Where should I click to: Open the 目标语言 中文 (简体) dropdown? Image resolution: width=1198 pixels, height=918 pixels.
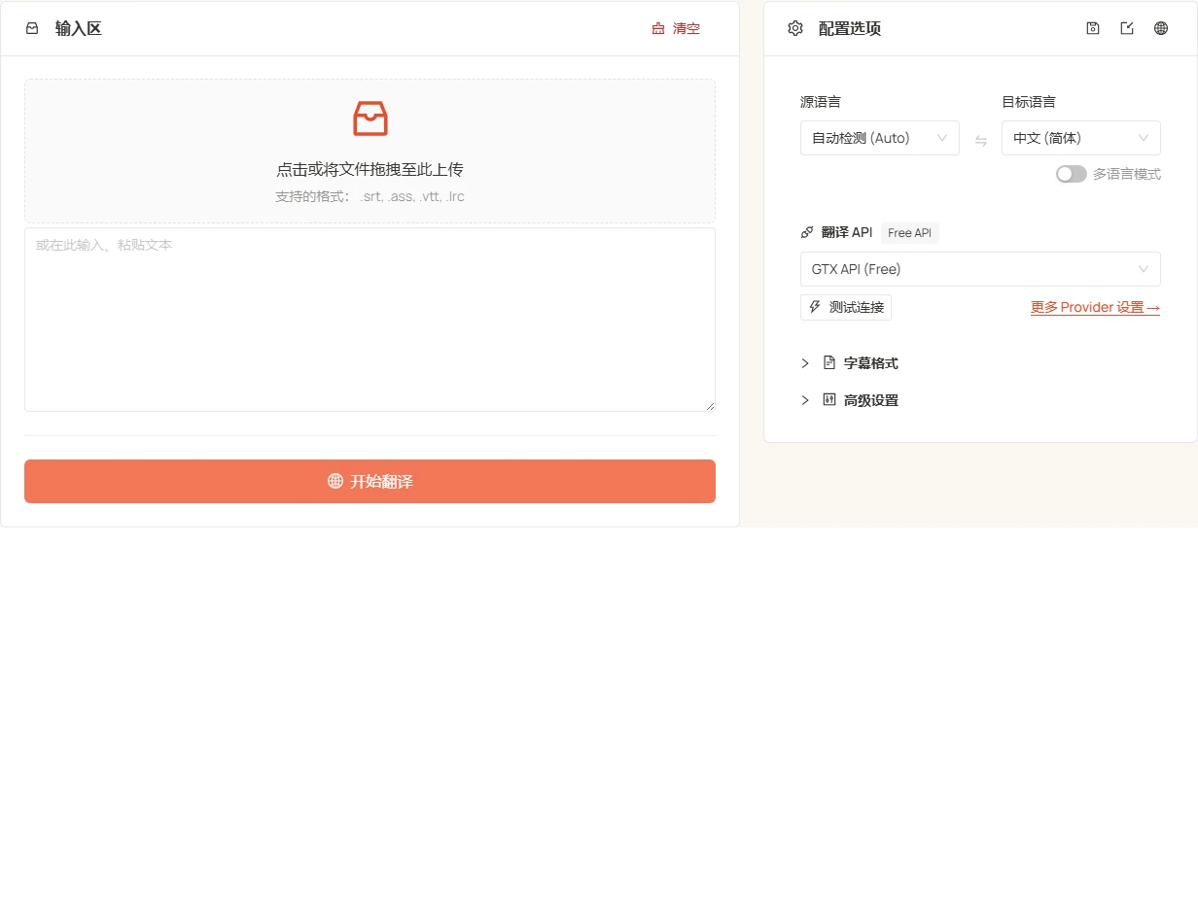1081,138
